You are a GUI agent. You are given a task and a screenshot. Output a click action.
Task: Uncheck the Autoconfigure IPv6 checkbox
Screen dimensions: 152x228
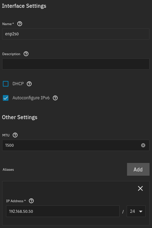[x=6, y=98]
